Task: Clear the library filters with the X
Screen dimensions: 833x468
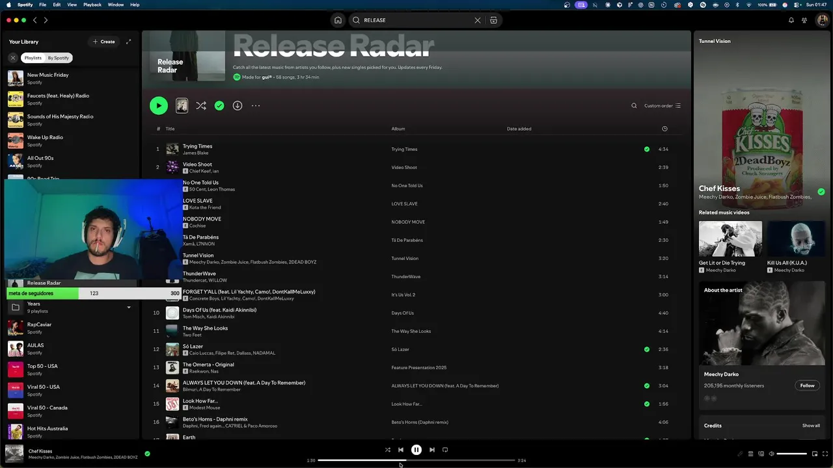Action: click(x=12, y=58)
